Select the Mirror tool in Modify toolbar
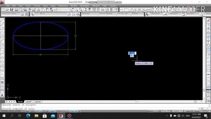 [208, 28]
